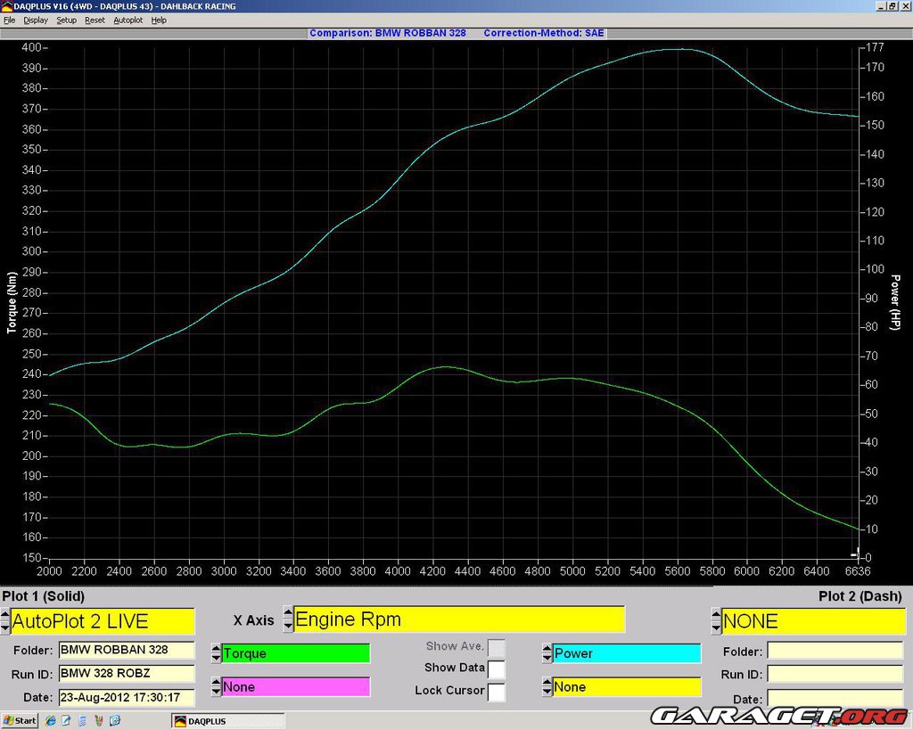Click the 'Comparison: BMW ROBBAN 328' header text
This screenshot has height=730, width=913.
[388, 33]
